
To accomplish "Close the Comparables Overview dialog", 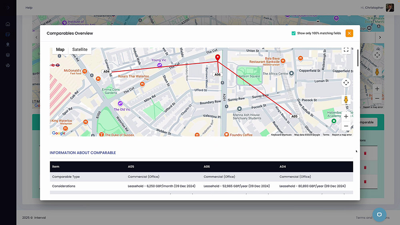I will coord(349,33).
